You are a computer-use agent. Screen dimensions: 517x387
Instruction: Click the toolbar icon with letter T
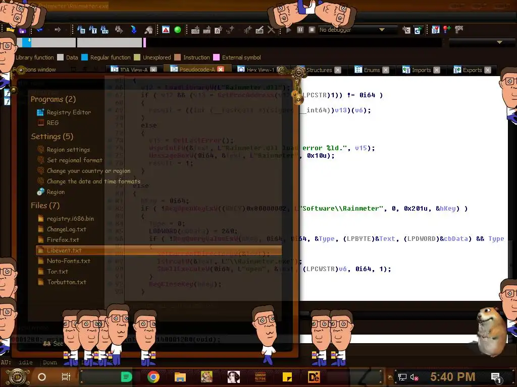[93, 30]
